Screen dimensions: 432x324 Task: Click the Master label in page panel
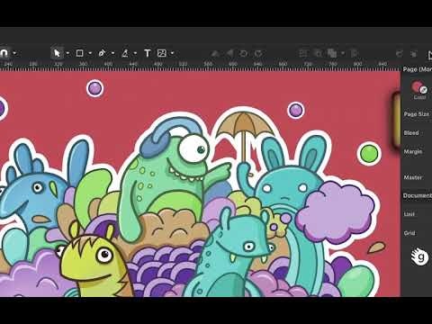[x=413, y=177]
